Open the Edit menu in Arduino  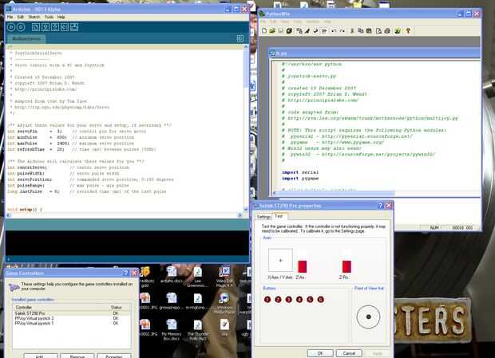click(21, 17)
